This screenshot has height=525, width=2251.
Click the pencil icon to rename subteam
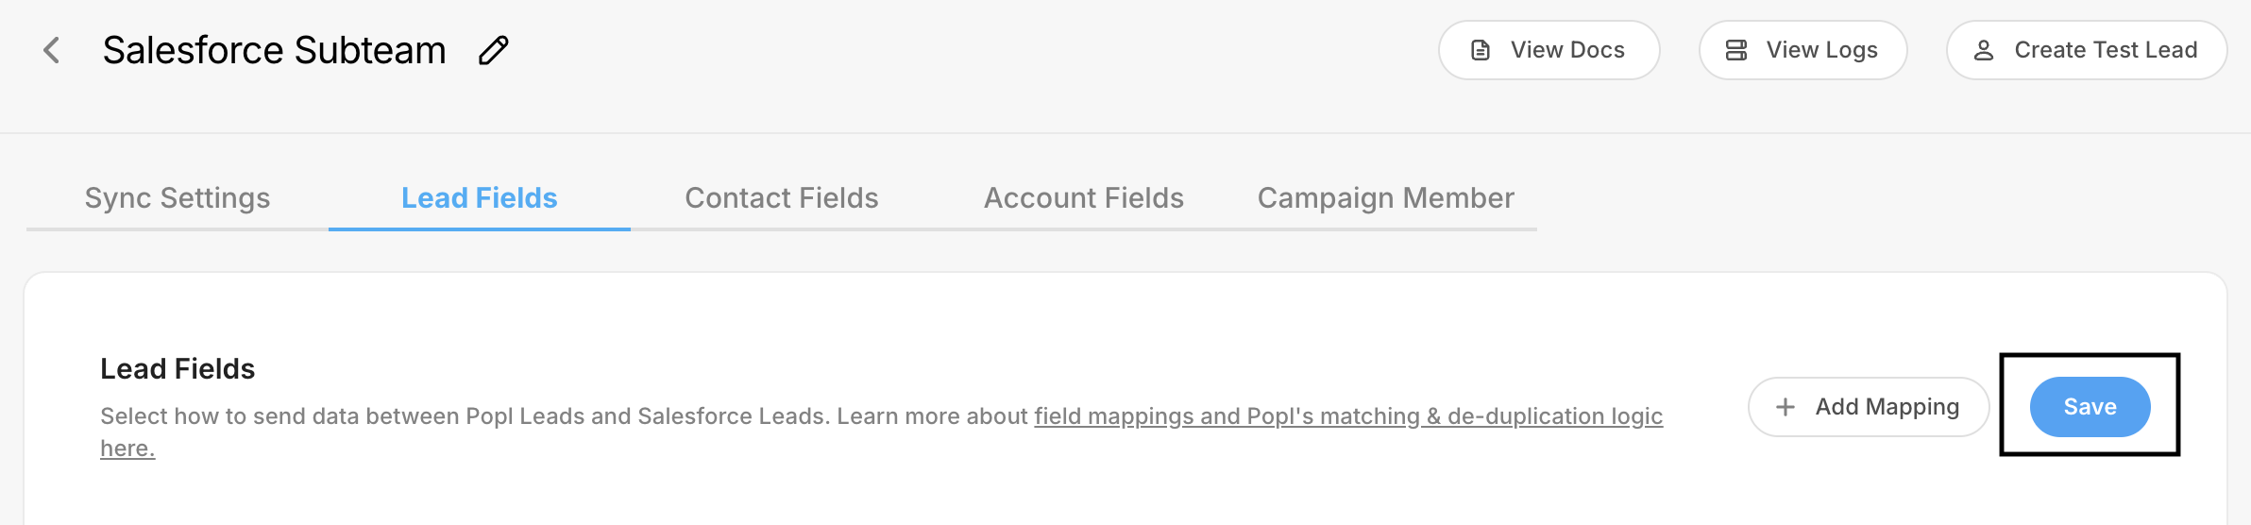pyautogui.click(x=493, y=50)
